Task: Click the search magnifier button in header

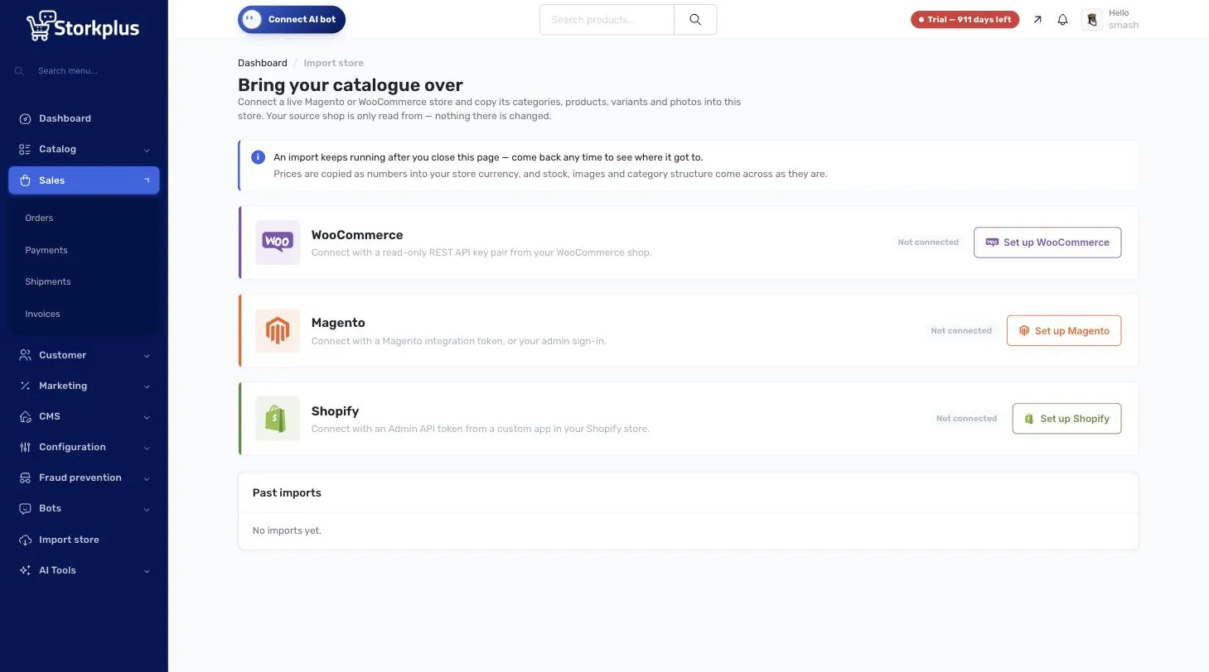Action: pyautogui.click(x=695, y=20)
